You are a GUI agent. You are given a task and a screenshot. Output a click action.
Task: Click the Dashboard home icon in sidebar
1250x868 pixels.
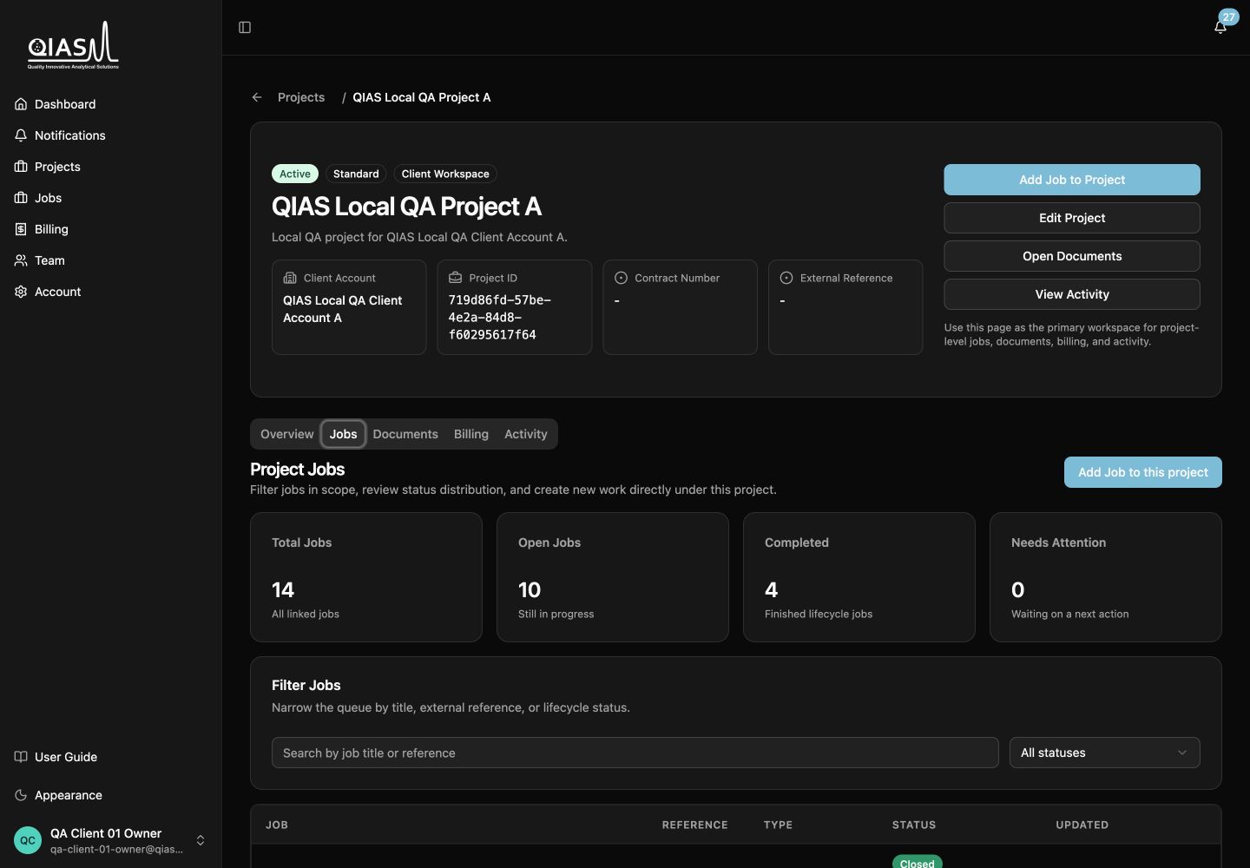pyautogui.click(x=21, y=104)
